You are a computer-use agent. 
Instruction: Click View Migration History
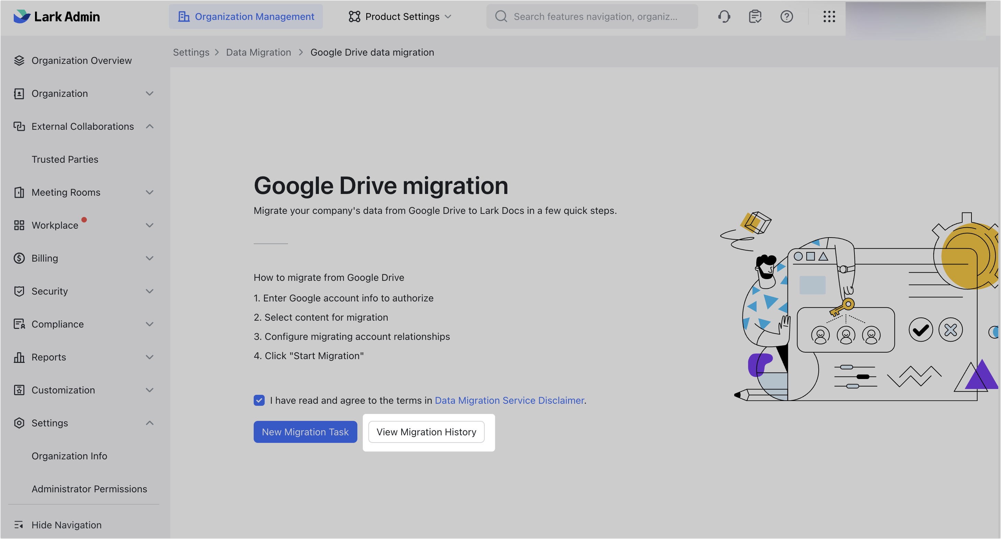(426, 432)
